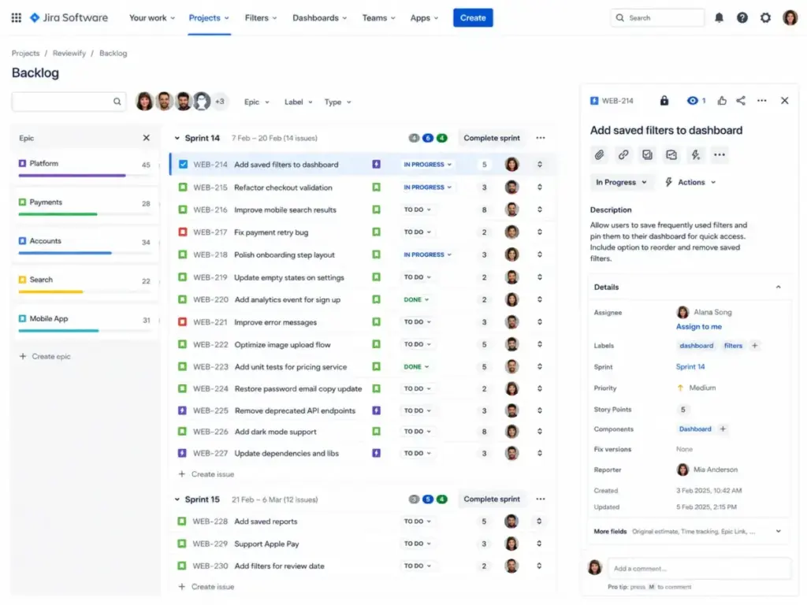Image resolution: width=807 pixels, height=605 pixels.
Task: Click the Search epic progress bar
Action: pyautogui.click(x=85, y=291)
